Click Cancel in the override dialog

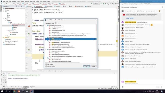93,66
